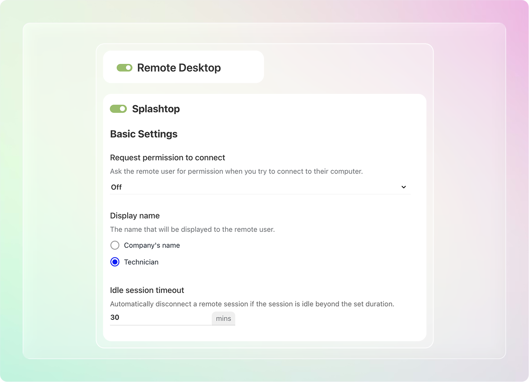The image size is (529, 382).
Task: Disable the Splashtop toggle switch
Action: [118, 109]
